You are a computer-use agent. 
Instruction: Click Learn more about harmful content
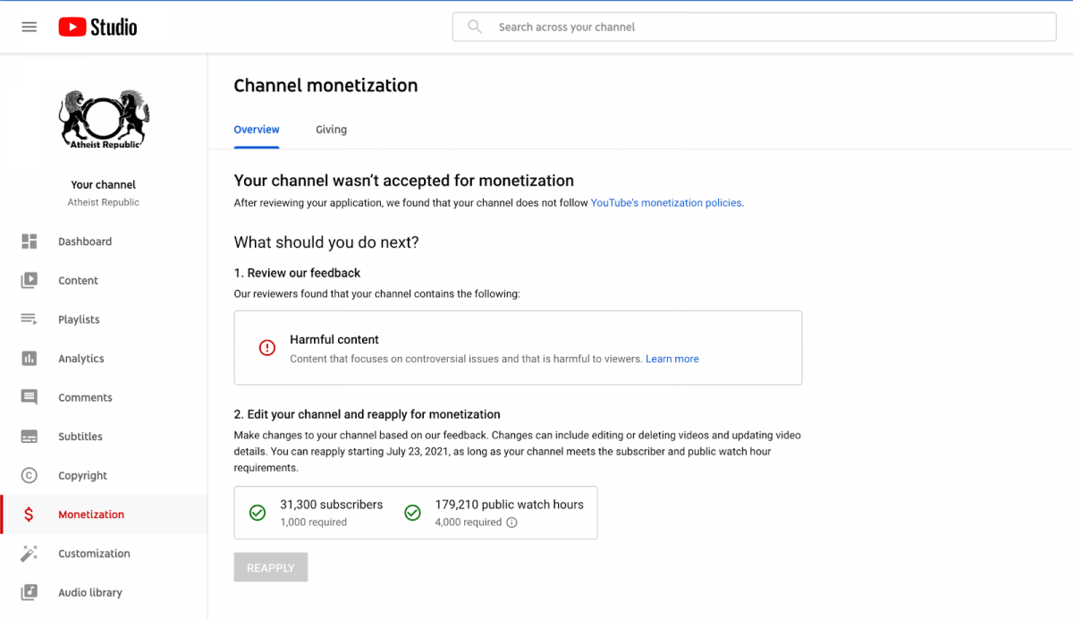click(x=672, y=359)
